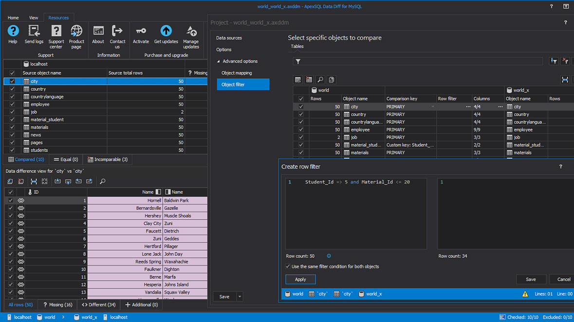Uncheck the job row in the comparison grid

point(301,137)
